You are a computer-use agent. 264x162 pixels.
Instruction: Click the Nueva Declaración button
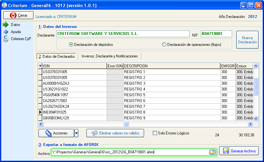click(247, 40)
